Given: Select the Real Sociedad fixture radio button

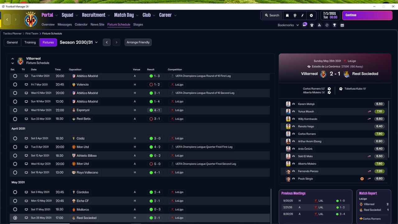Looking at the screenshot, I should point(15,218).
